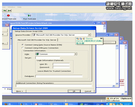
Task: Click the CH language indicator in tray
Action: click(98, 104)
